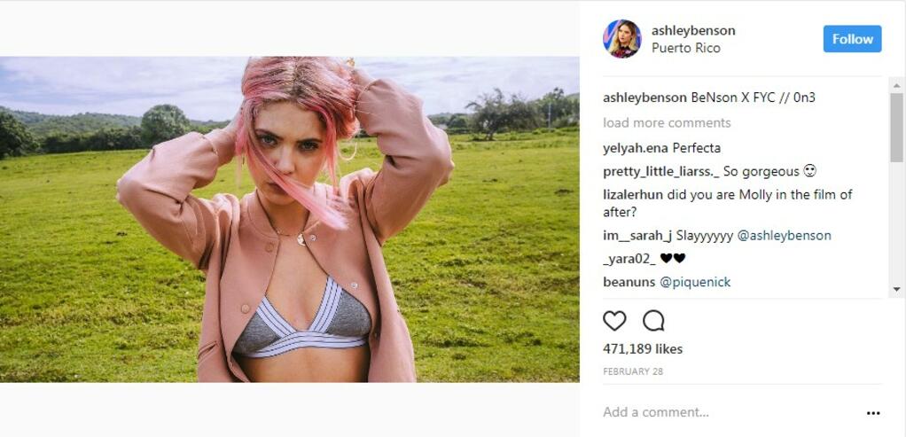
Task: Open pretty_little_liarss._ commenter profile
Action: [x=660, y=172]
